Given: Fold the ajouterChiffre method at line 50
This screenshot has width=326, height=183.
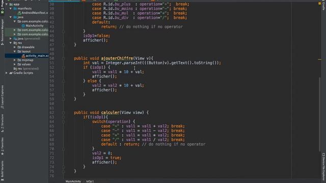Looking at the screenshot, I should click(63, 58).
